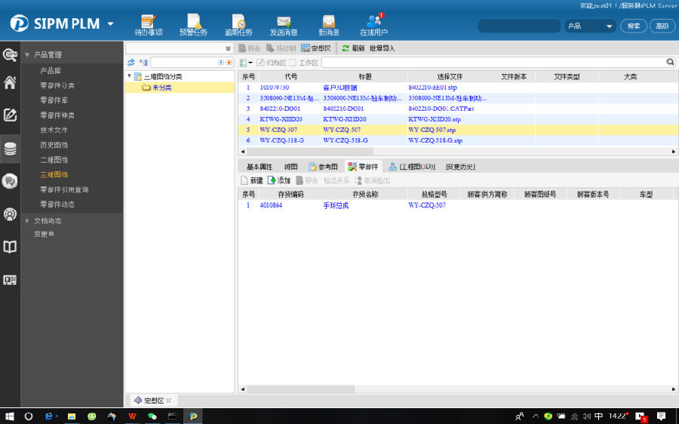The image size is (679, 424).
Task: Click the 预警任务 warning tasks icon
Action: pyautogui.click(x=193, y=24)
